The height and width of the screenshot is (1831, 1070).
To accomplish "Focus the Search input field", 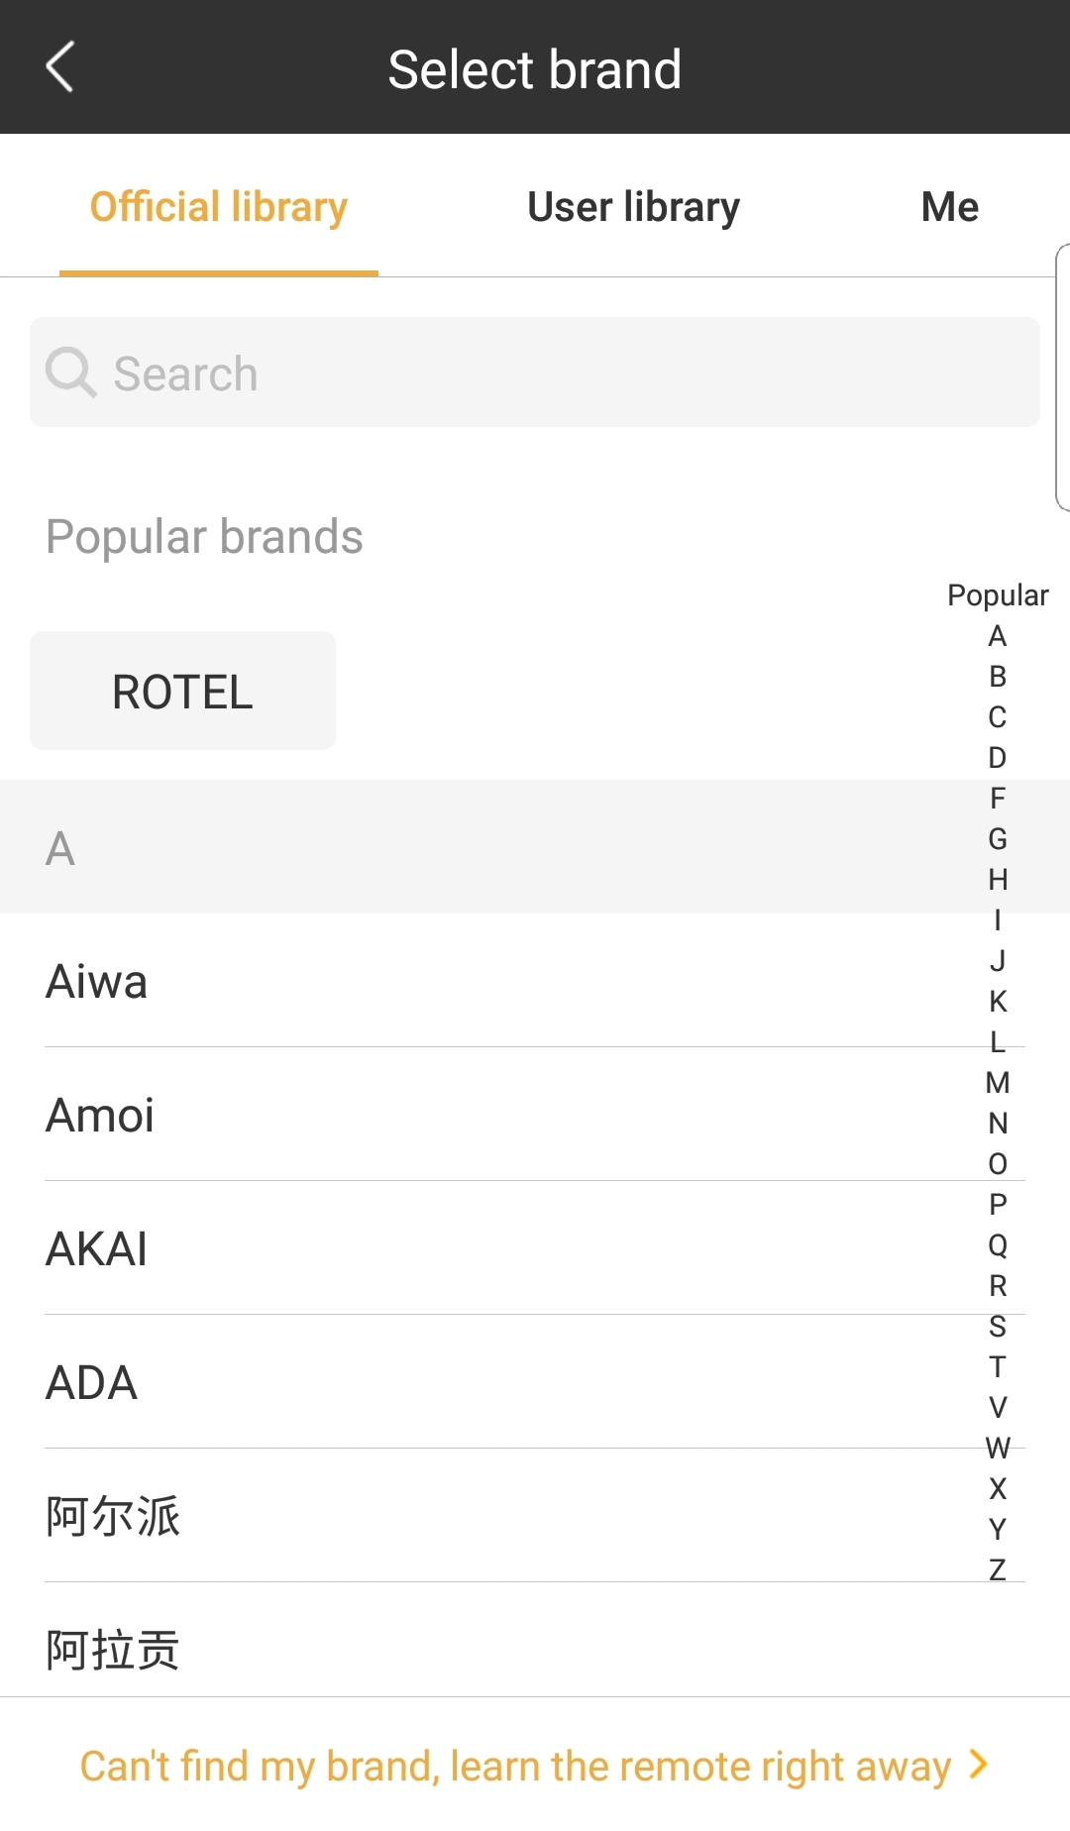I will (535, 373).
